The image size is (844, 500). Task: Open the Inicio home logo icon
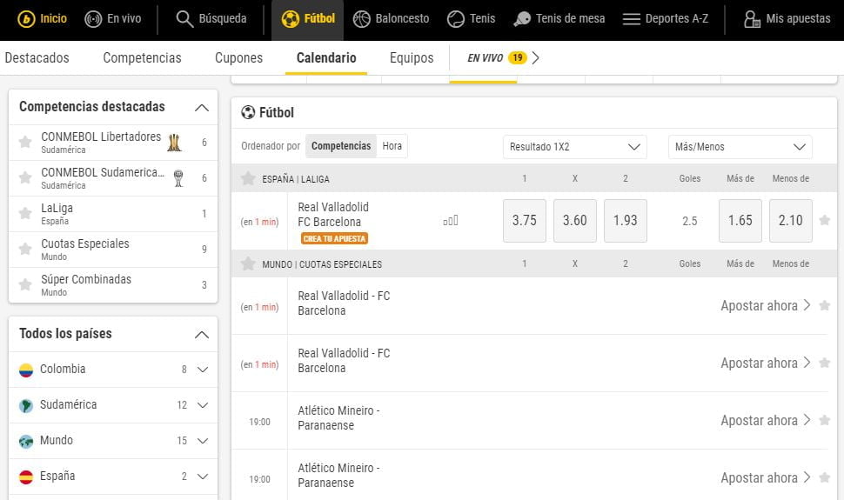click(26, 19)
